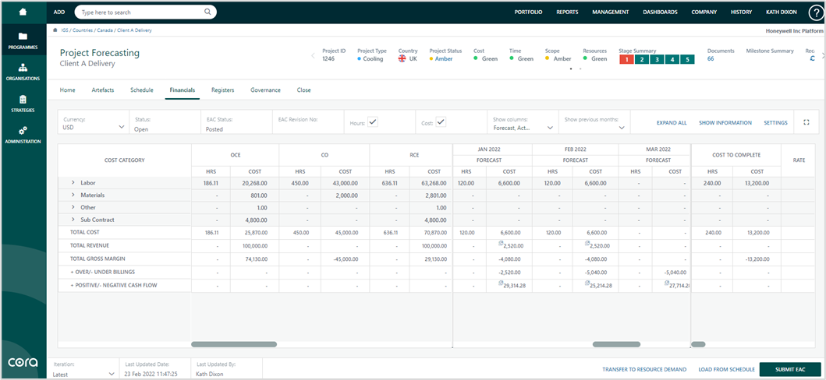The width and height of the screenshot is (826, 380).
Task: Click the Feb 2022 cash flow info icon
Action: click(587, 283)
